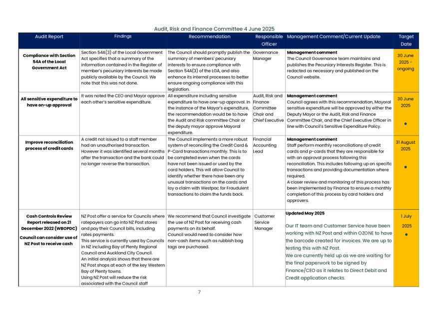Select 'Cash Controls Review Report released' cell
The image size is (429, 332).
pos(49,222)
